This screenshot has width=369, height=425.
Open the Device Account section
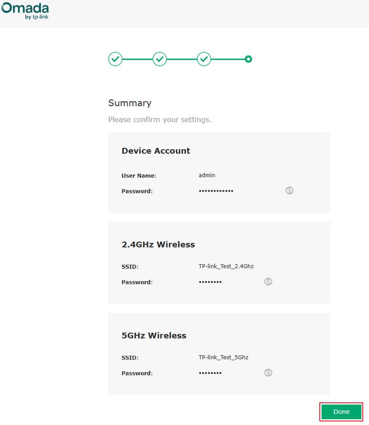[x=155, y=151]
